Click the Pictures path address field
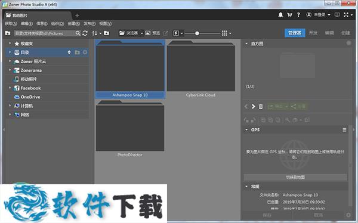 [45, 33]
